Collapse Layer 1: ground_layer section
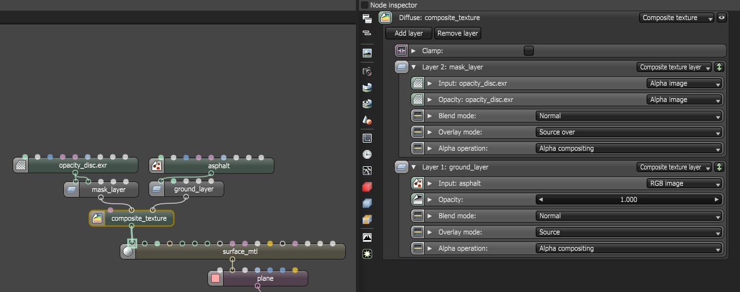Screen dimensions: 740x292 414,167
